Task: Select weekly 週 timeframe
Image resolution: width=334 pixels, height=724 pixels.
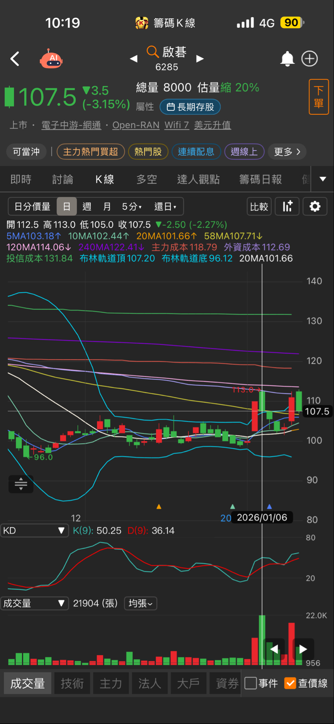Action: pyautogui.click(x=87, y=207)
